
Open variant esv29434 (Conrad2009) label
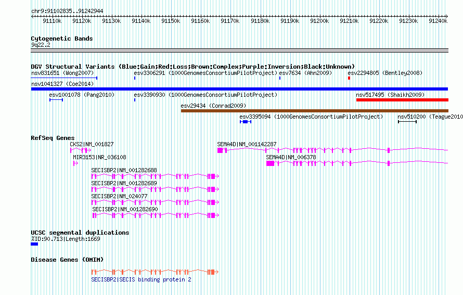tap(213, 106)
